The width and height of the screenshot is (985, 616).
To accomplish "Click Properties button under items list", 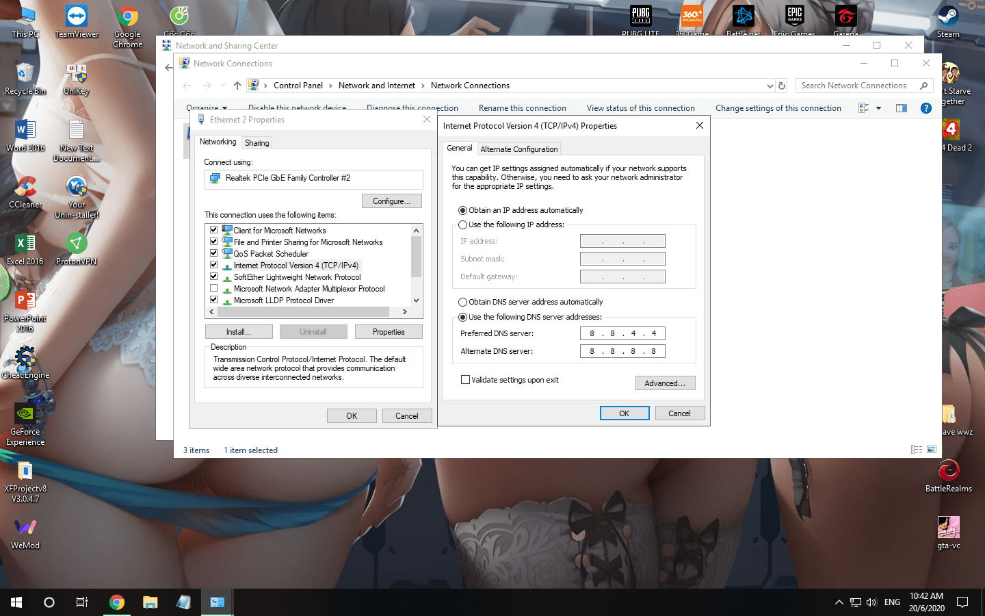I will point(389,332).
